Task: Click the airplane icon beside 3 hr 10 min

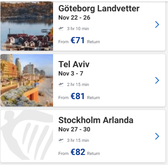Action: tap(61, 28)
